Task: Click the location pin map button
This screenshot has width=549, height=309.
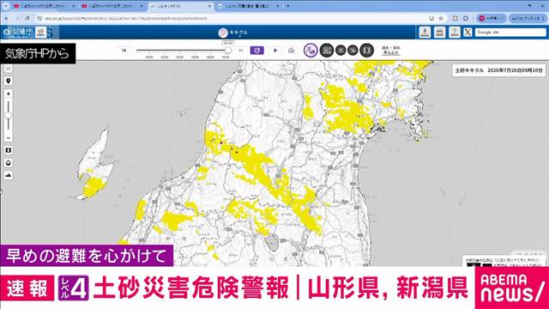Action: [x=8, y=81]
